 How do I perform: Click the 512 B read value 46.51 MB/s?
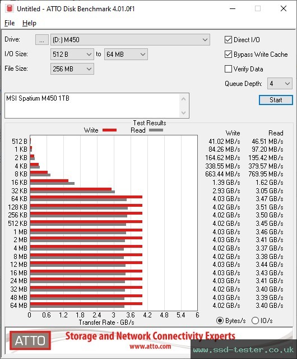click(x=267, y=142)
